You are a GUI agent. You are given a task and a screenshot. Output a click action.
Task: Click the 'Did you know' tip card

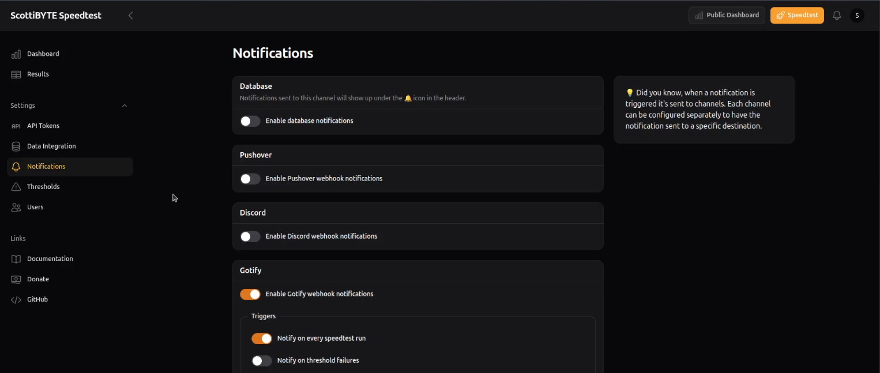(704, 110)
